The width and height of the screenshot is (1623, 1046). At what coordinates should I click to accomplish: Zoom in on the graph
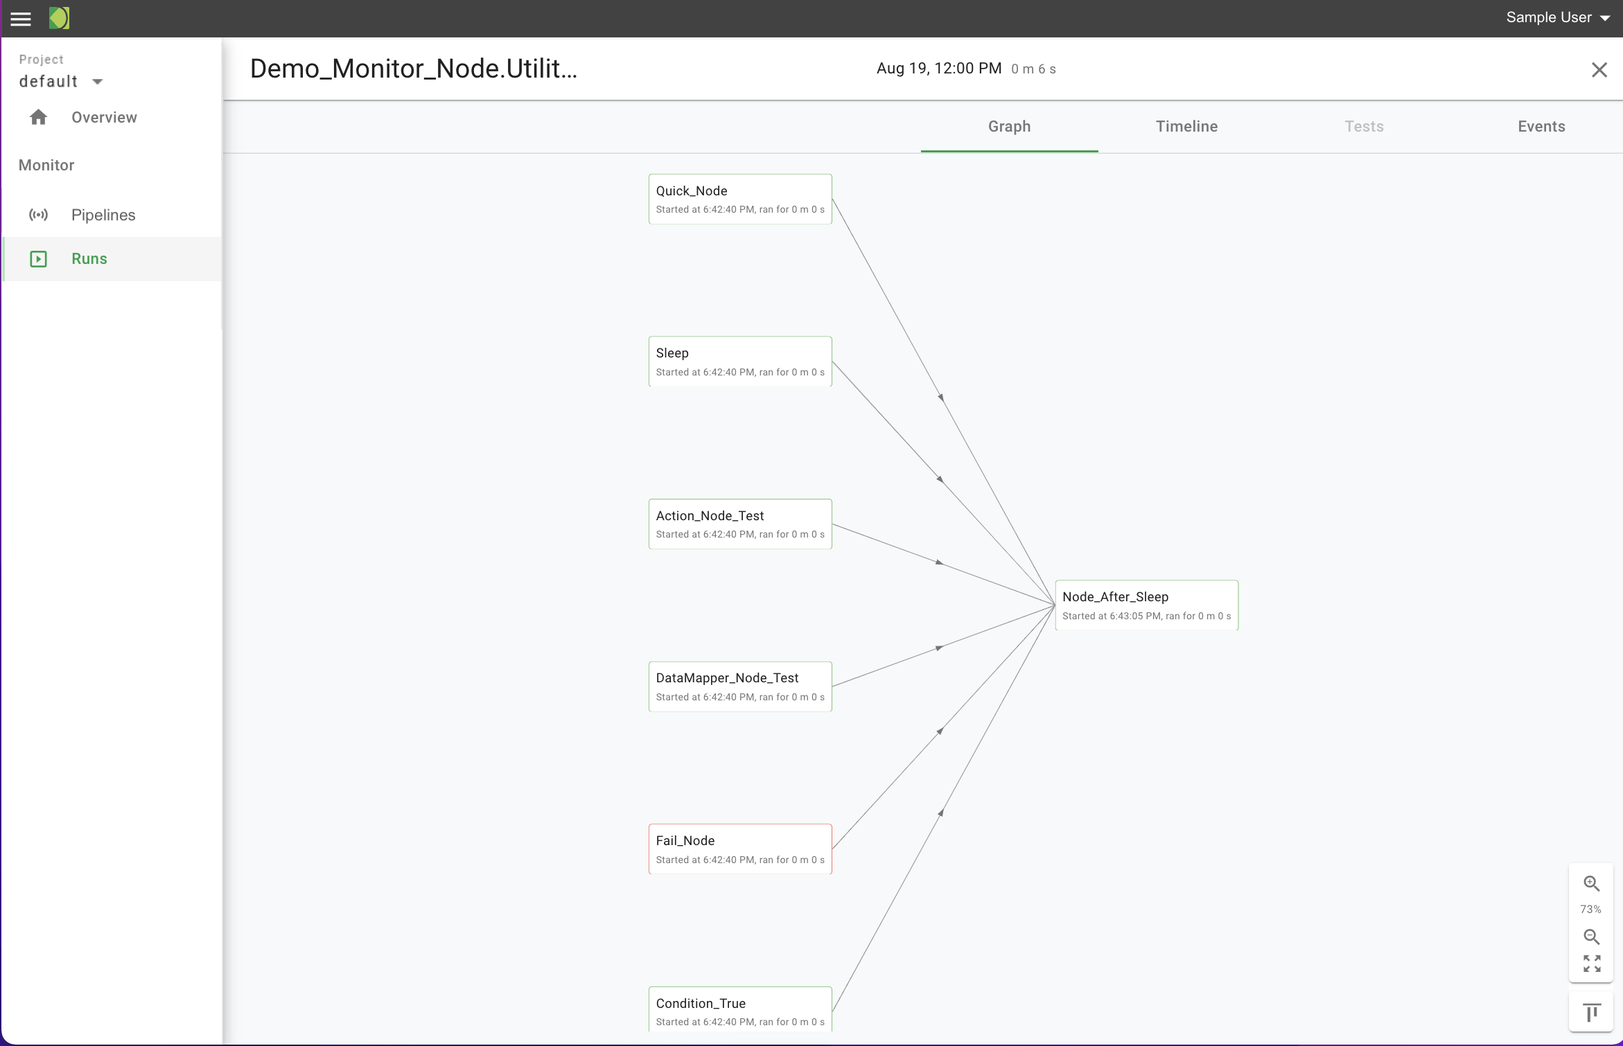tap(1591, 884)
